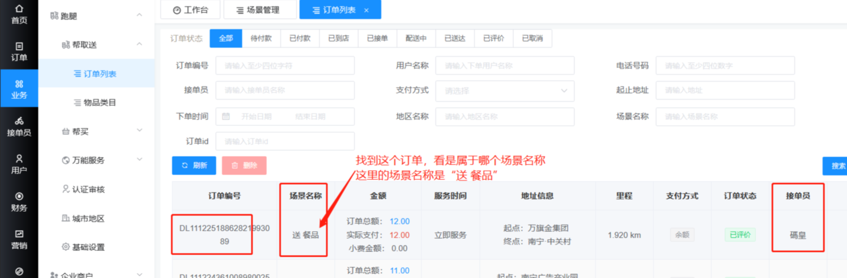Close the 订单列表 tab

366,10
